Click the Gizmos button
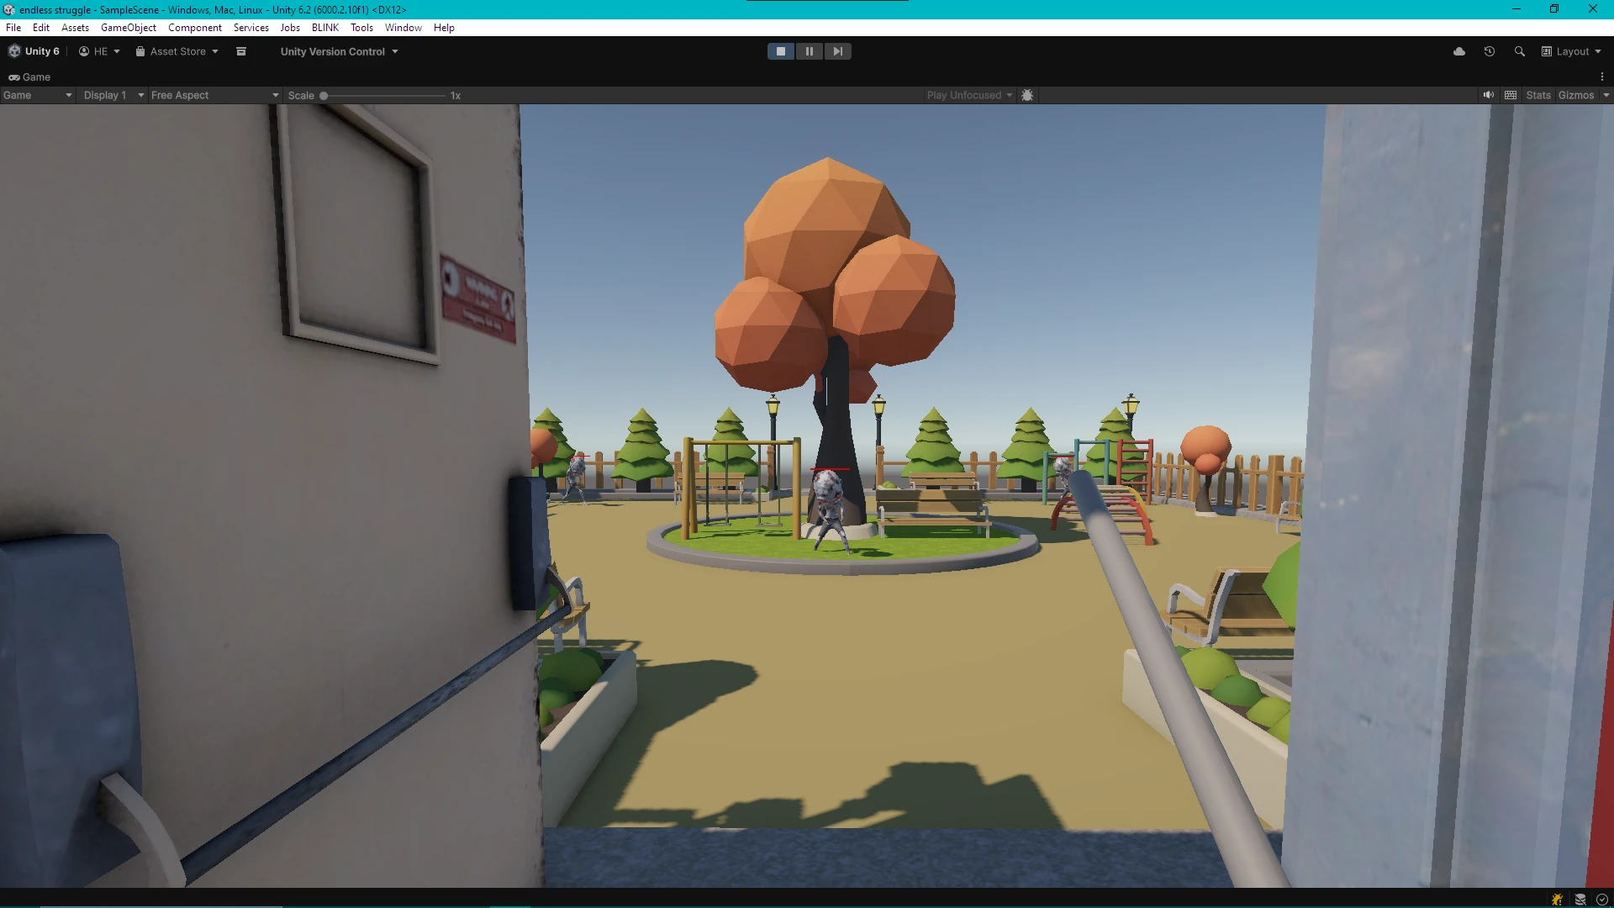1614x908 pixels. point(1575,95)
